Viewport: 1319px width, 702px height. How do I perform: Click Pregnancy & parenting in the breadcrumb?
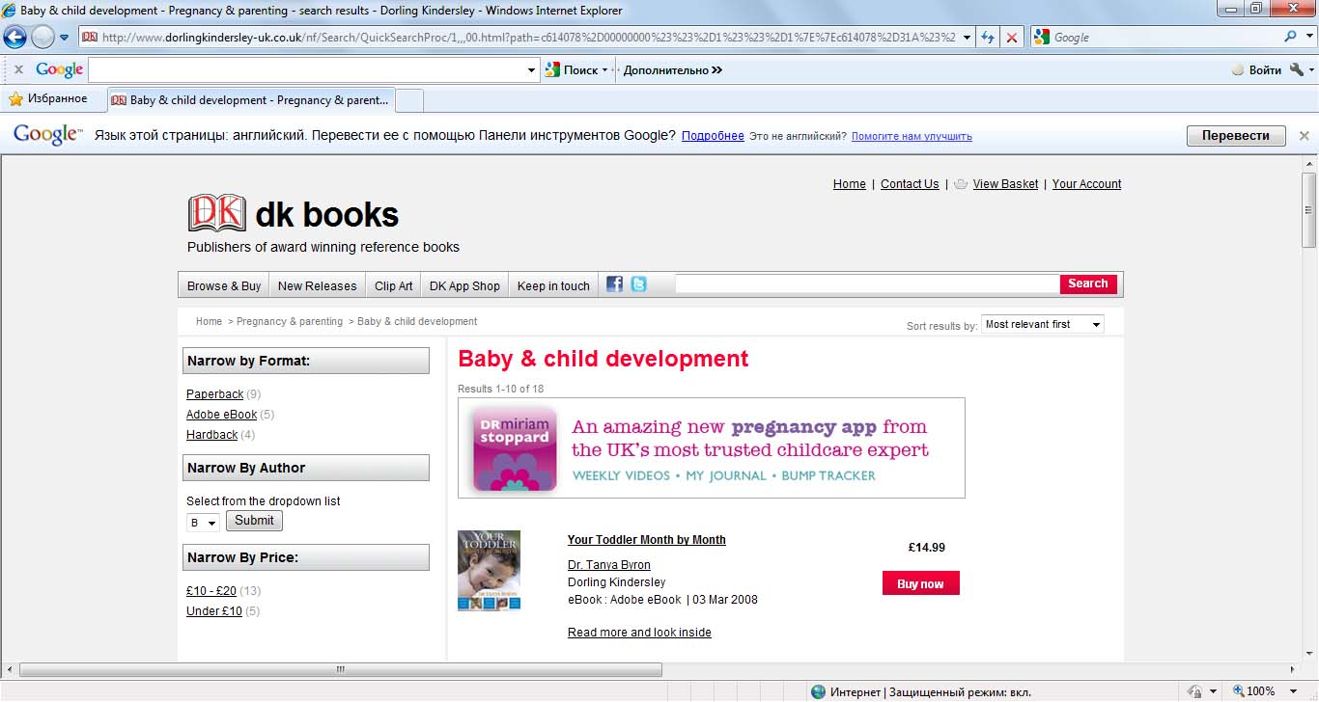(x=290, y=322)
